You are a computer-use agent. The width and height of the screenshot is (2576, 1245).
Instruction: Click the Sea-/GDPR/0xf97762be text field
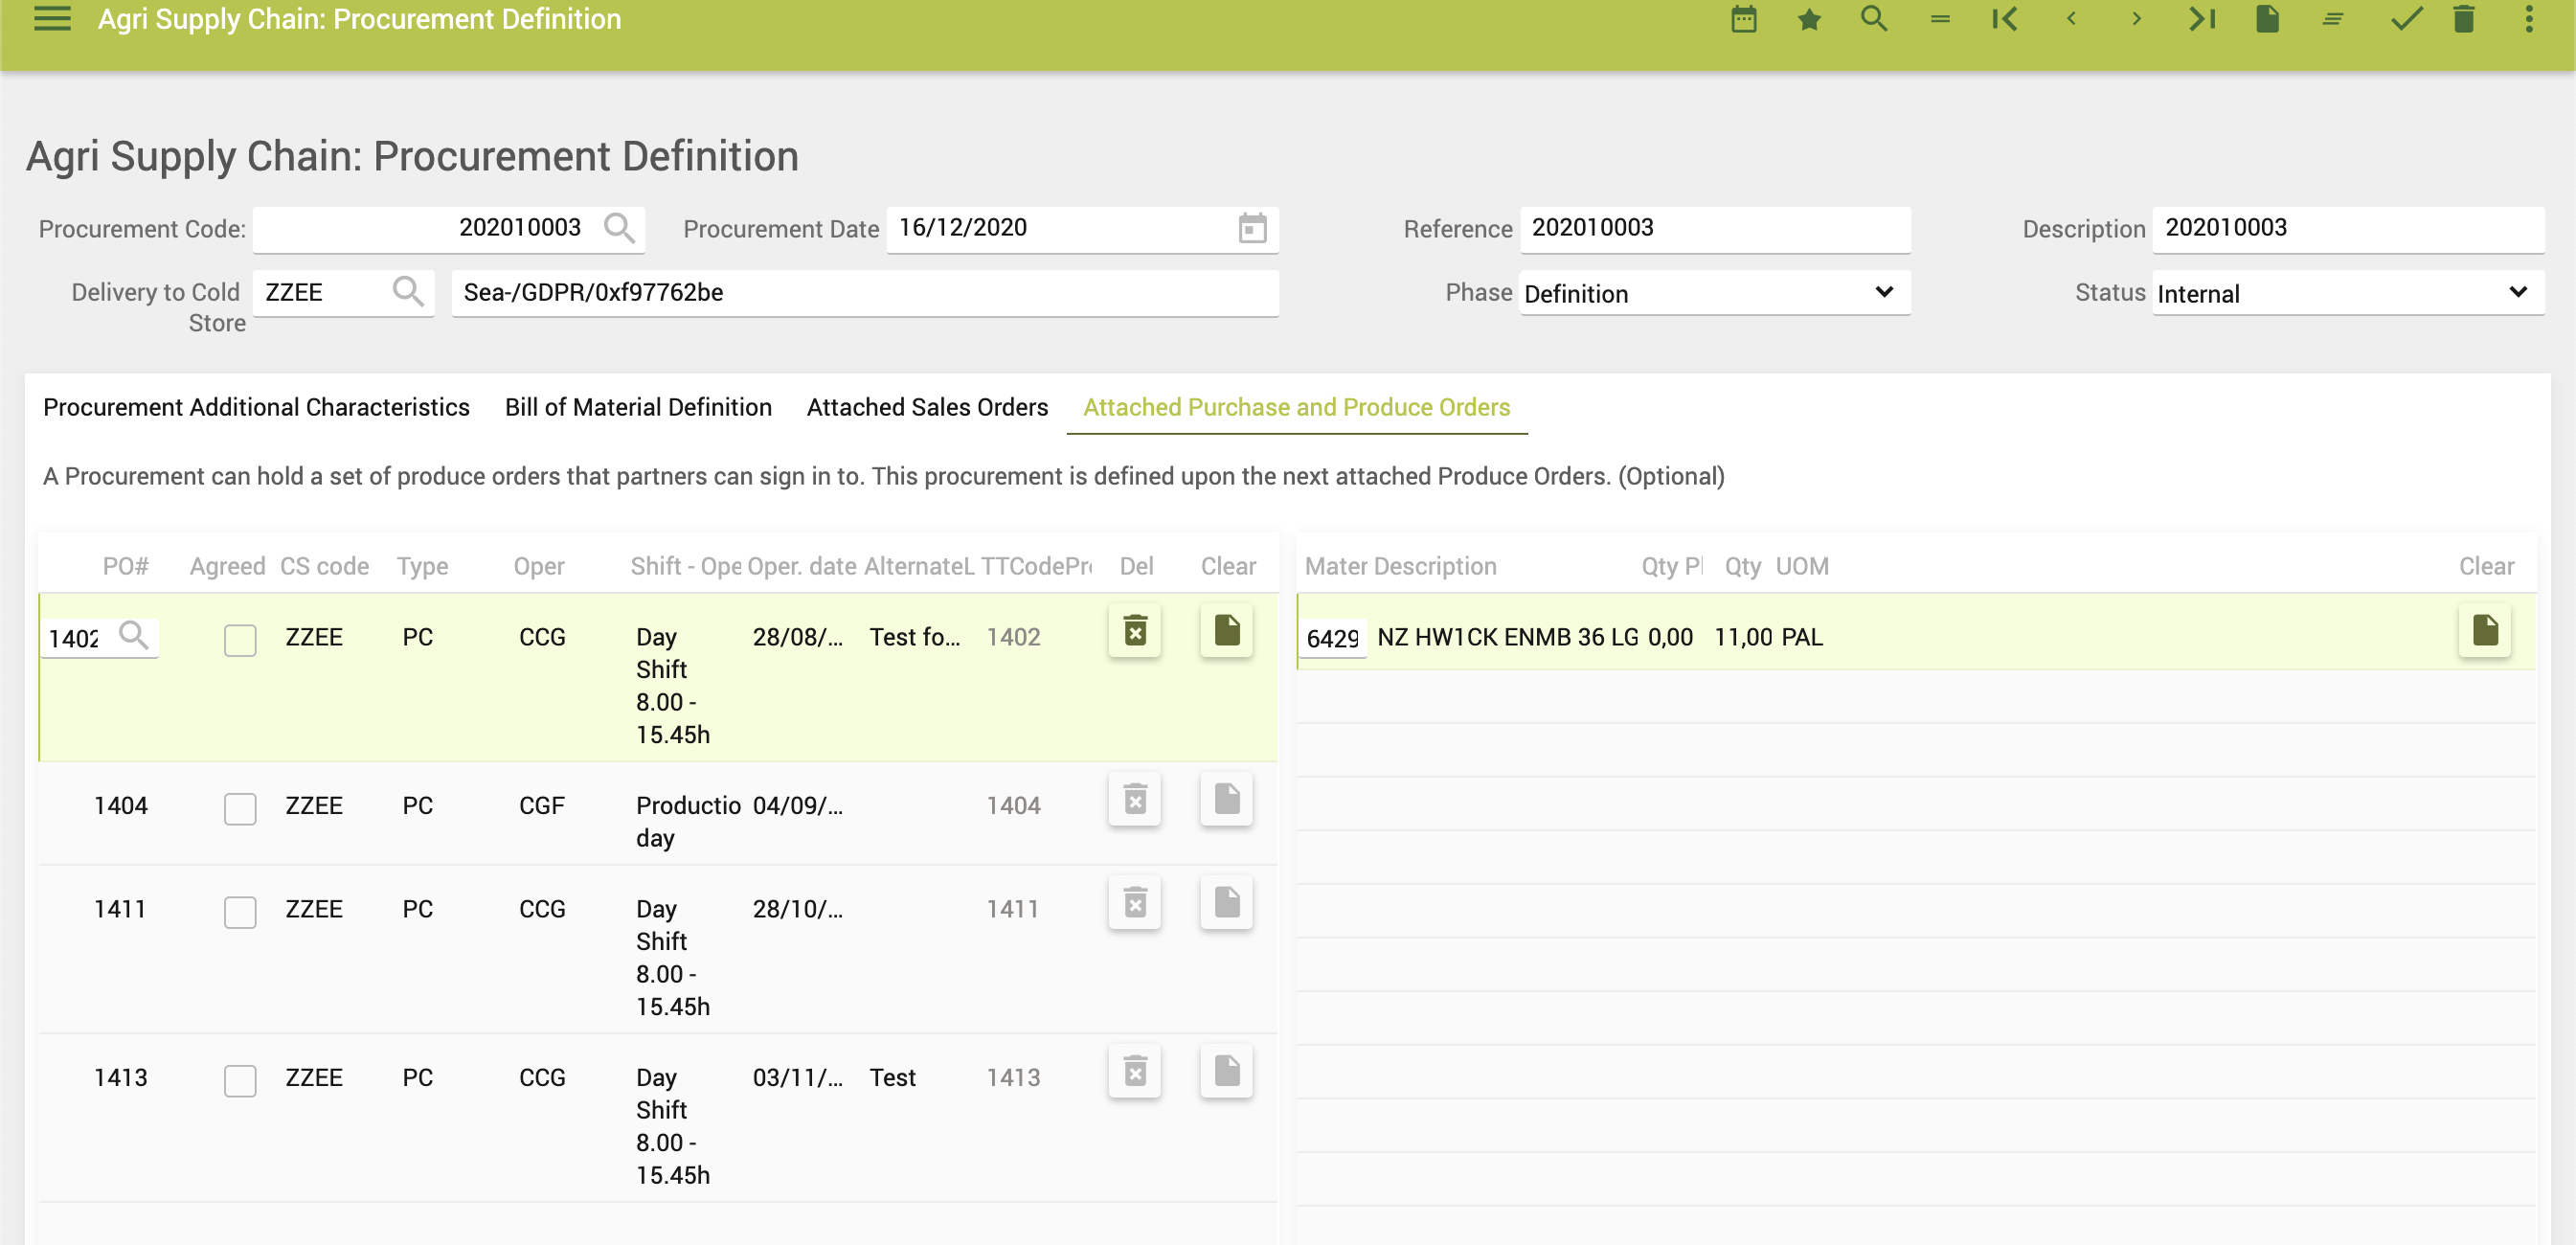point(865,292)
